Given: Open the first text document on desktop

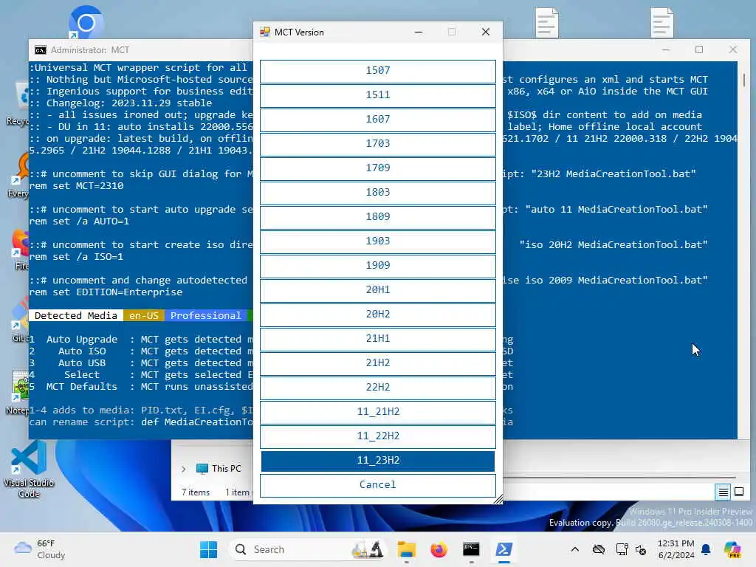Looking at the screenshot, I should click(x=547, y=23).
